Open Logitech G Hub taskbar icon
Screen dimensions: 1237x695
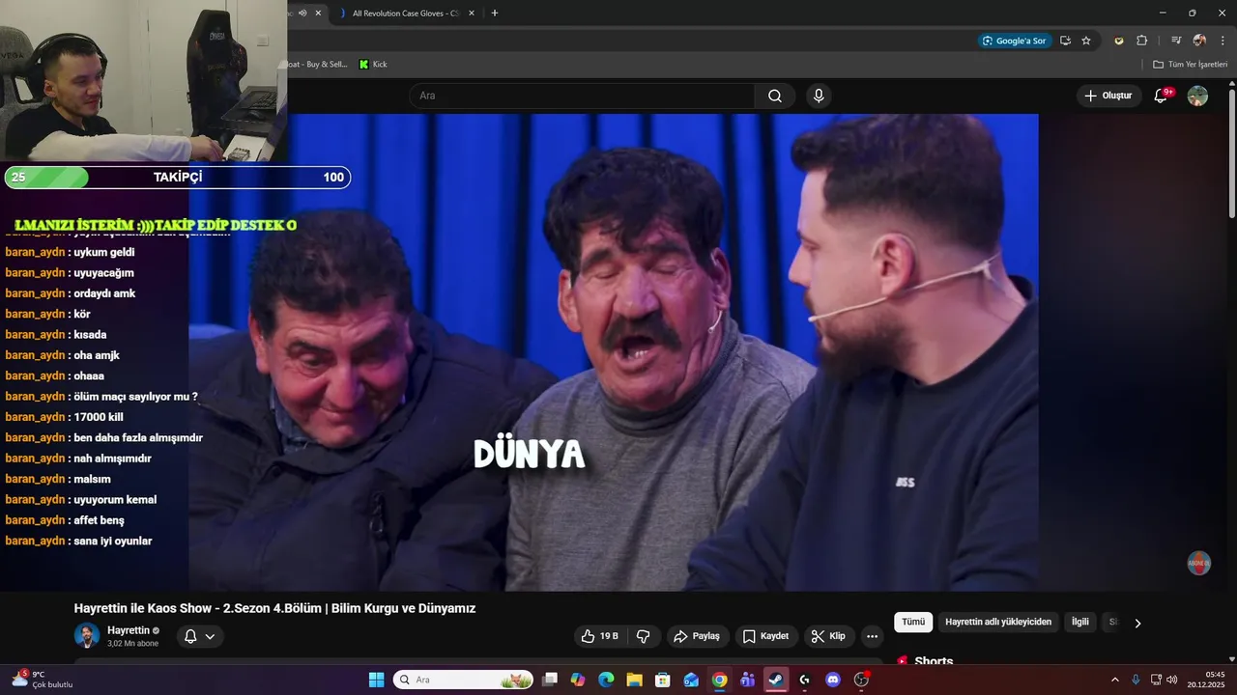804,680
